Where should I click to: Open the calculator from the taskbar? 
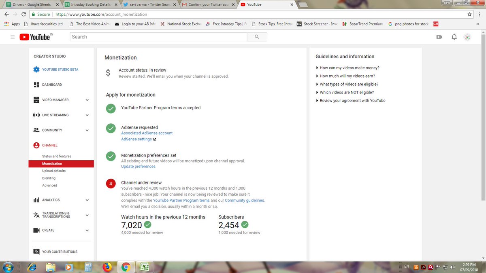[88, 267]
